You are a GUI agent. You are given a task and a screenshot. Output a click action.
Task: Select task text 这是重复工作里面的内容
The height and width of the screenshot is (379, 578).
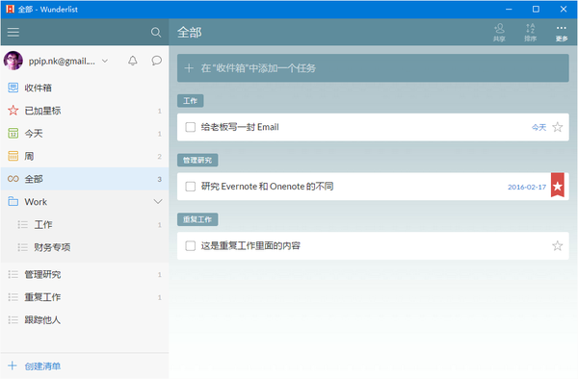250,246
